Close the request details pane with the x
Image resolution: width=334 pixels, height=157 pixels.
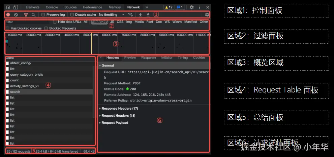pos(101,57)
